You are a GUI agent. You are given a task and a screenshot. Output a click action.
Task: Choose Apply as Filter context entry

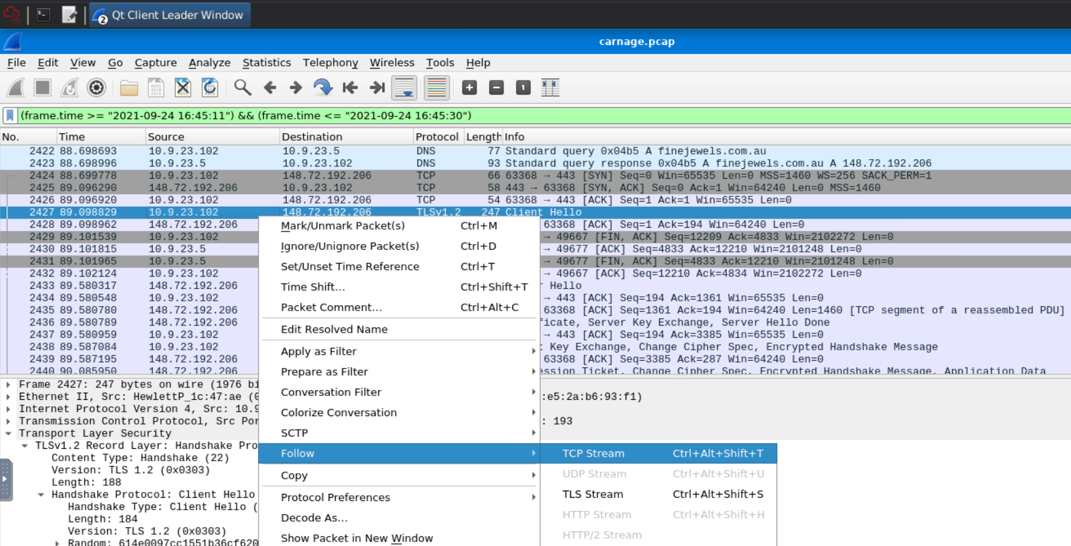pos(319,351)
